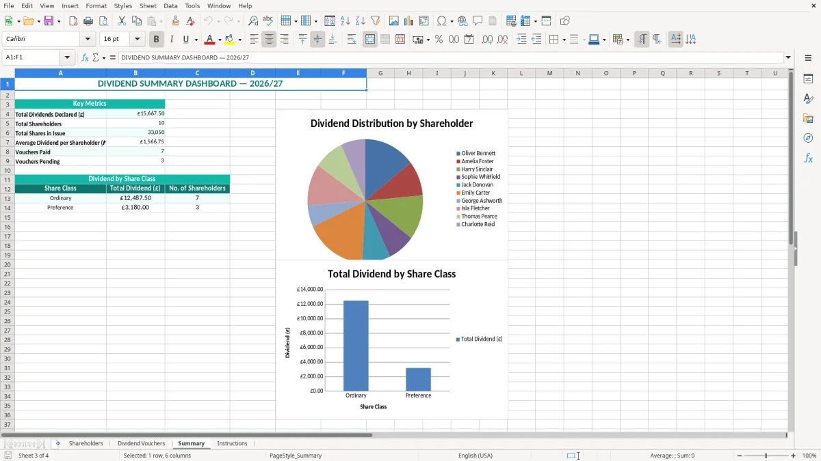Open the sidebar Properties panel
The height and width of the screenshot is (461, 821).
coord(808,79)
